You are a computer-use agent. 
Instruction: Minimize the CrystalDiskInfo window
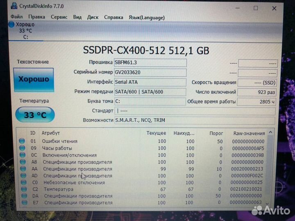pos(237,8)
